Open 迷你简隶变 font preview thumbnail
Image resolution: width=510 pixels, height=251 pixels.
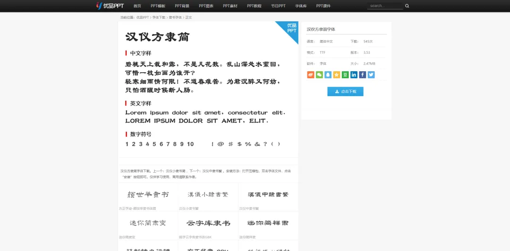[148, 223]
